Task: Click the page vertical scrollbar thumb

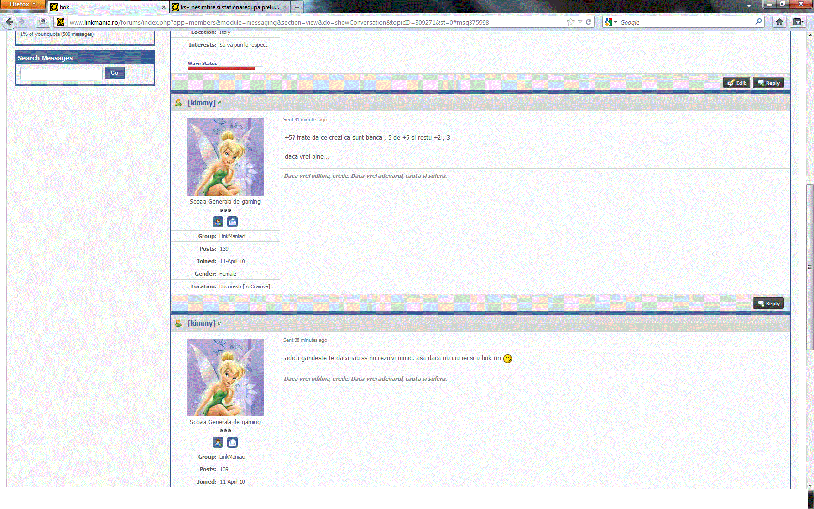Action: [810, 267]
